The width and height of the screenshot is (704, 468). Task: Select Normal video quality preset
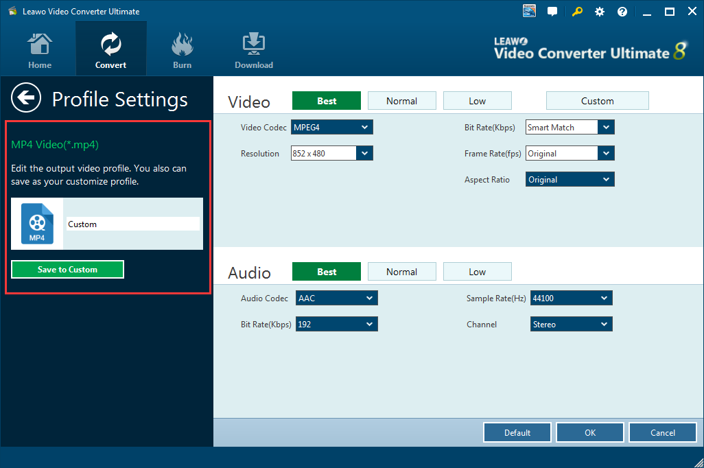pos(402,101)
